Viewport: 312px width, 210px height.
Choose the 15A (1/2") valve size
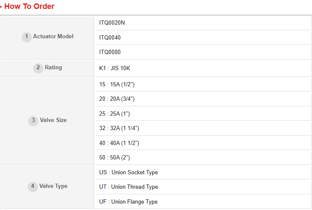pyautogui.click(x=117, y=84)
